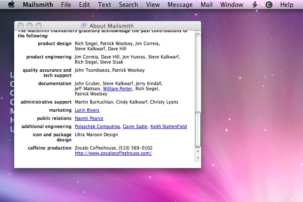Image resolution: width=303 pixels, height=202 pixels.
Task: Open the Keith StattenField link
Action: point(168,126)
